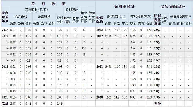
Task: Select the 16.2 highest price cell
Action: pyautogui.click(x=108, y=97)
